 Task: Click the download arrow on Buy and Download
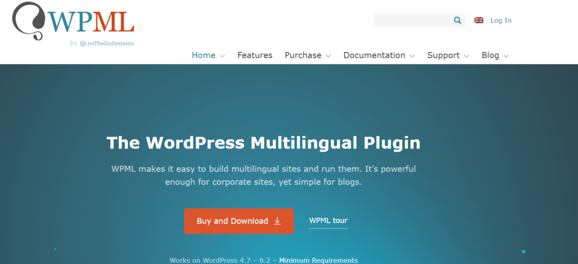coord(278,221)
